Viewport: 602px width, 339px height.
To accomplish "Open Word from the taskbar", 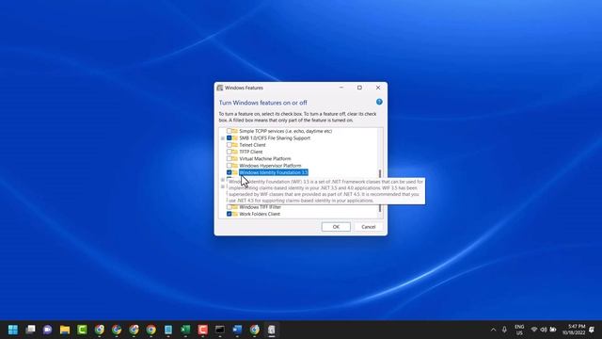I will 237,330.
